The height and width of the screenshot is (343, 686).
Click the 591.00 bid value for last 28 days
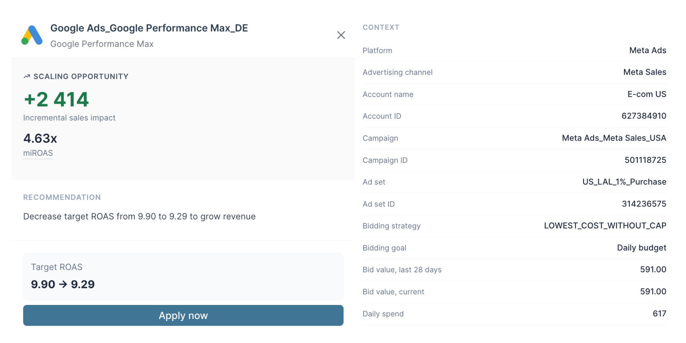pyautogui.click(x=653, y=270)
